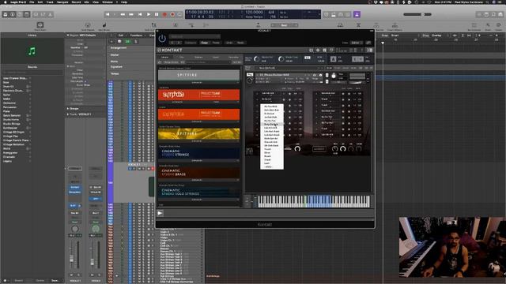Open the File menu in menu bar
Screen dimensions: 506x284
pos(32,2)
